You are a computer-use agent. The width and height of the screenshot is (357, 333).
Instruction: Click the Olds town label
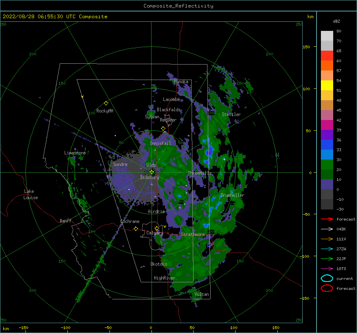click(151, 165)
